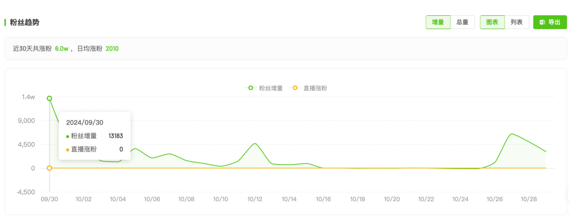Image resolution: width=570 pixels, height=217 pixels.
Task: Click the orange data point at 09/30
Action: 50,168
